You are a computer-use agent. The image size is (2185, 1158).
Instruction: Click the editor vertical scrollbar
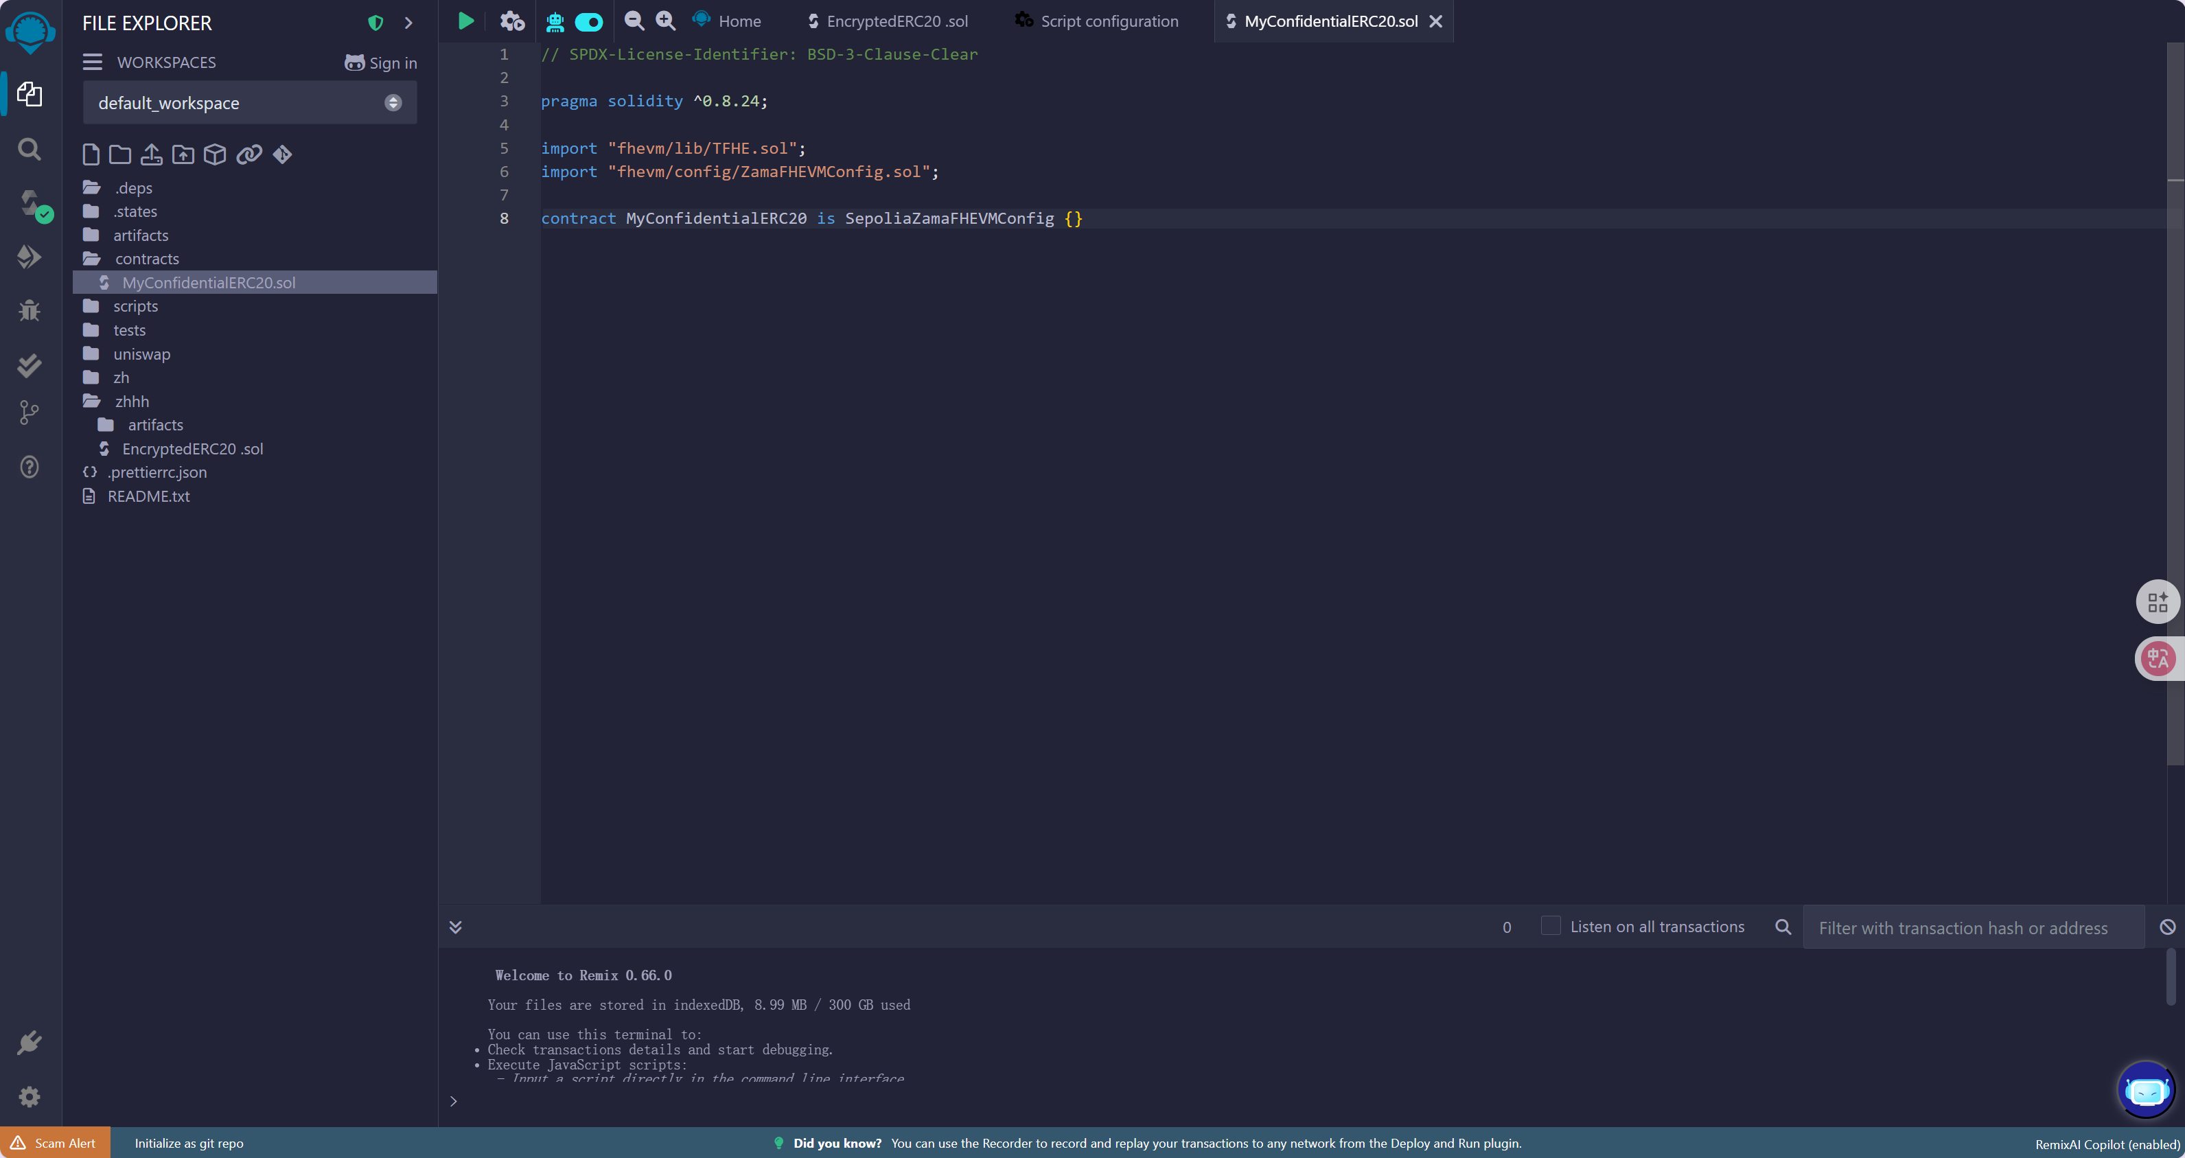pyautogui.click(x=2175, y=403)
